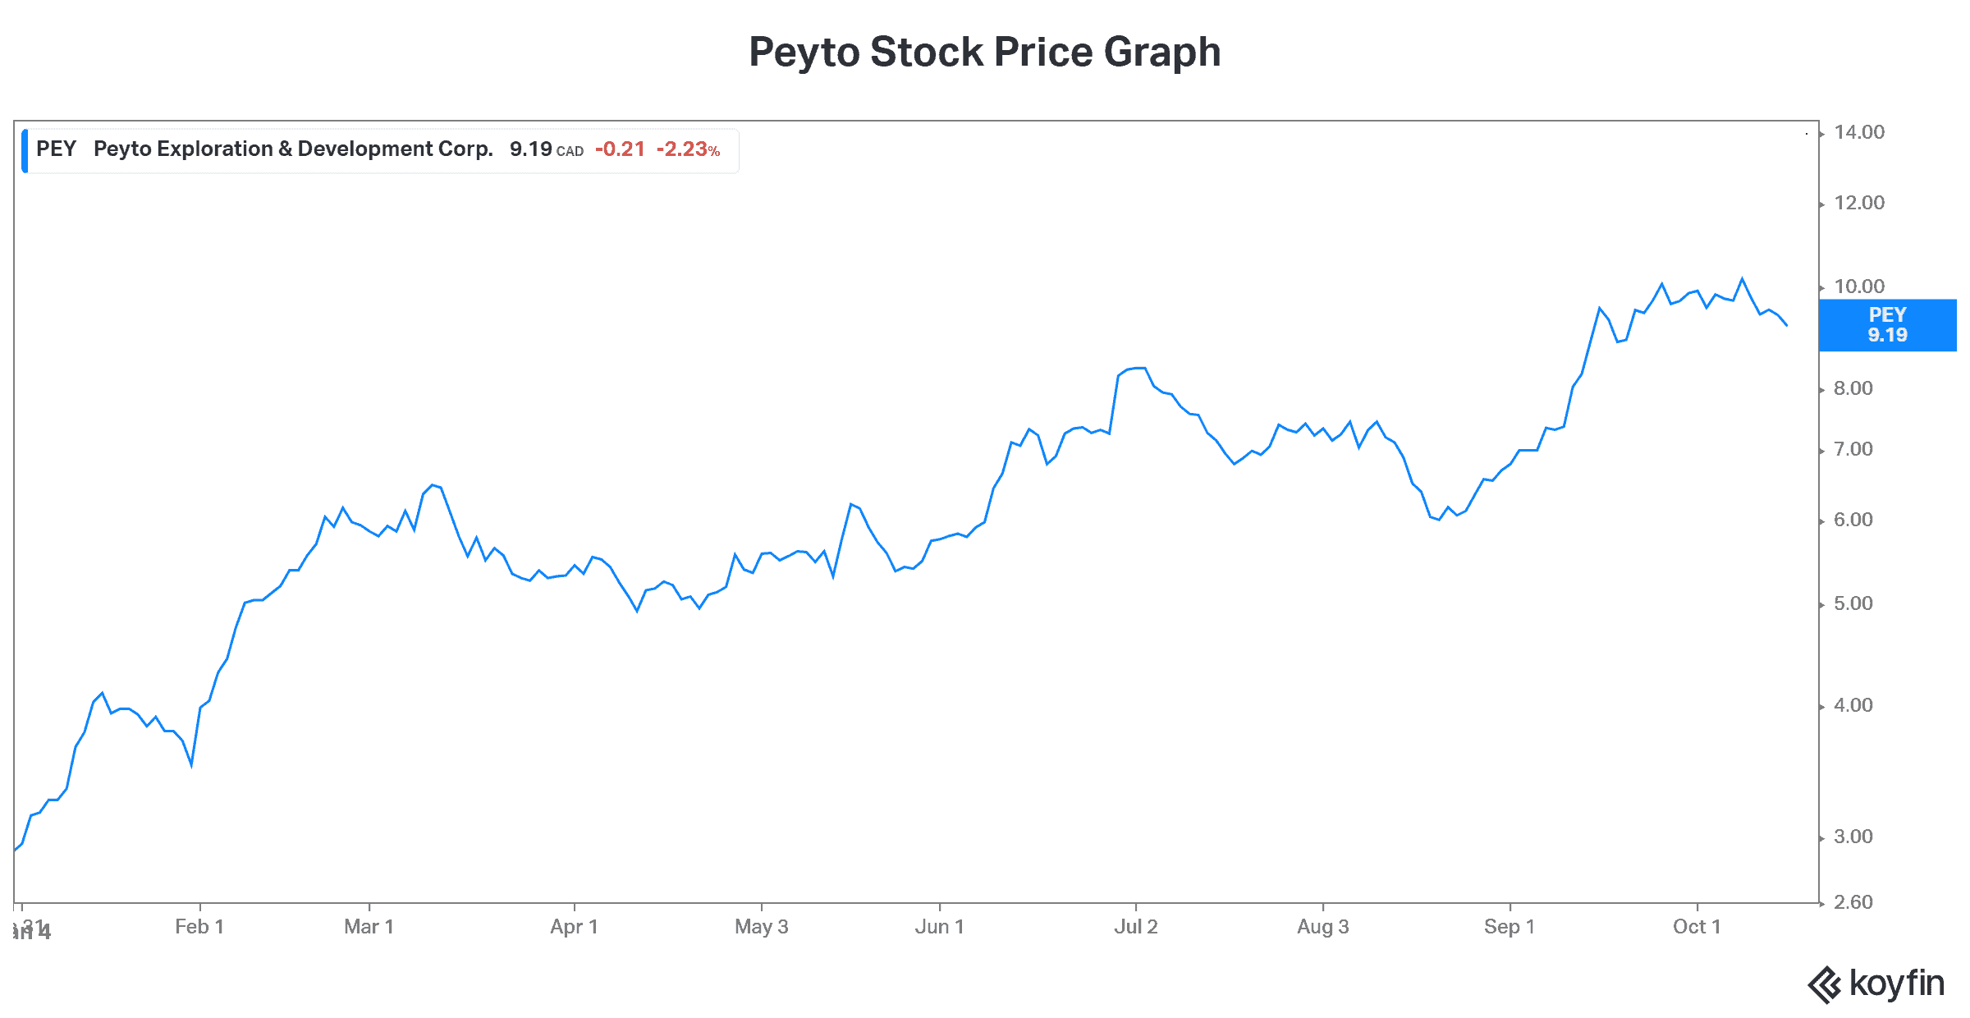Click the 10.00 price axis label
Screen dimensions: 1970x1018
(x=1859, y=287)
